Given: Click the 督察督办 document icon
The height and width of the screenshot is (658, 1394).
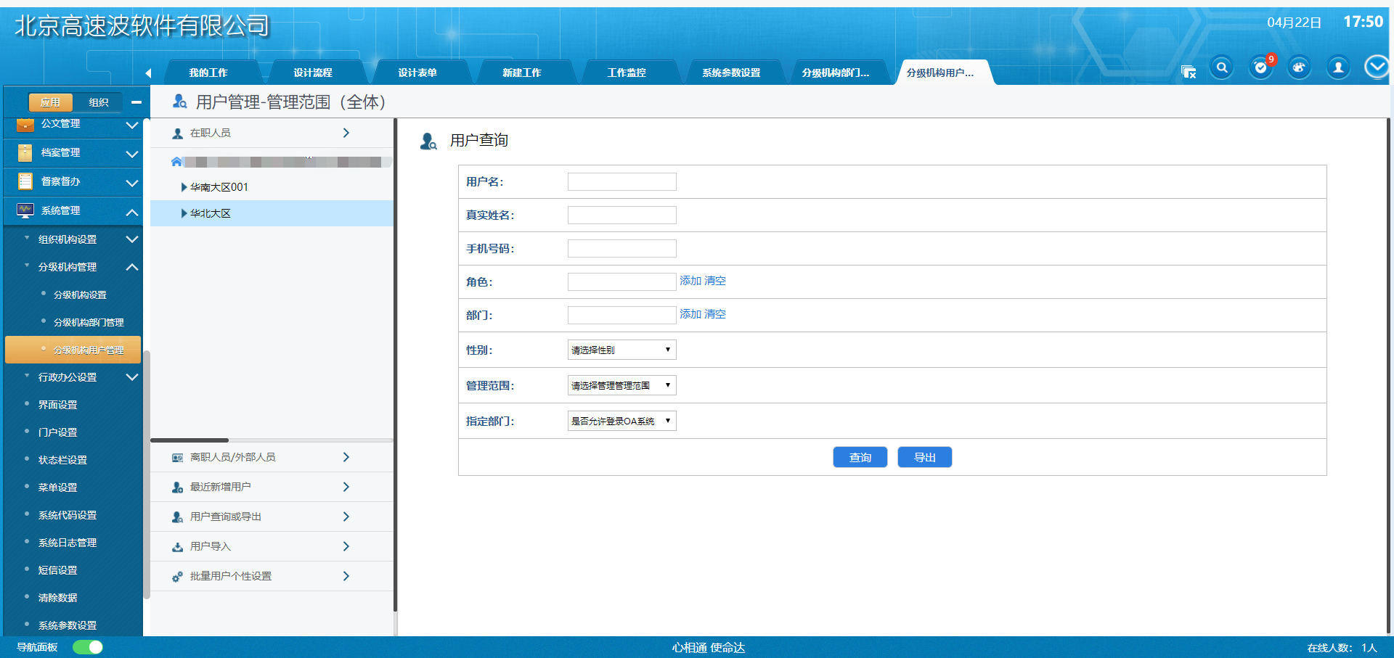Looking at the screenshot, I should point(25,181).
